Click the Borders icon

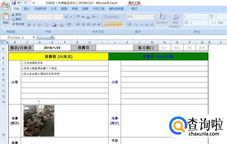point(47,25)
